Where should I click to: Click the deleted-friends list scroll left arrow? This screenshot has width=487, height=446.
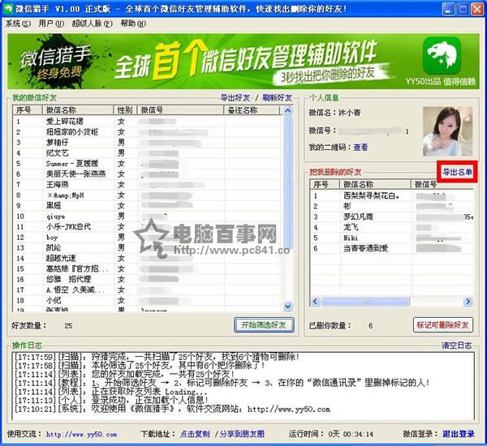[x=315, y=301]
